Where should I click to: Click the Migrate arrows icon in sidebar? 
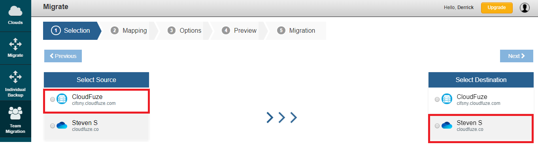click(x=15, y=44)
